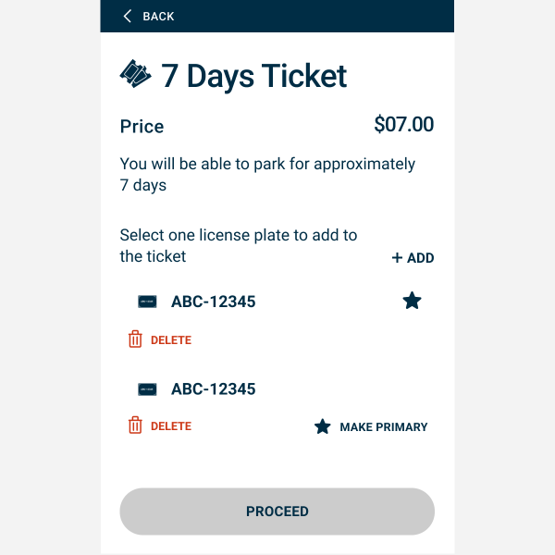
Task: Select the second ABC-12345 plate
Action: (x=213, y=389)
